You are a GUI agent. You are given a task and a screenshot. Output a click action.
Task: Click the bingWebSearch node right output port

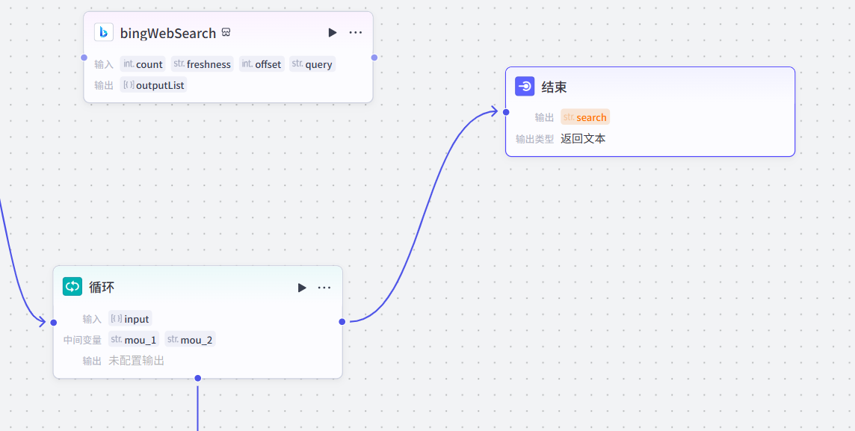point(374,58)
